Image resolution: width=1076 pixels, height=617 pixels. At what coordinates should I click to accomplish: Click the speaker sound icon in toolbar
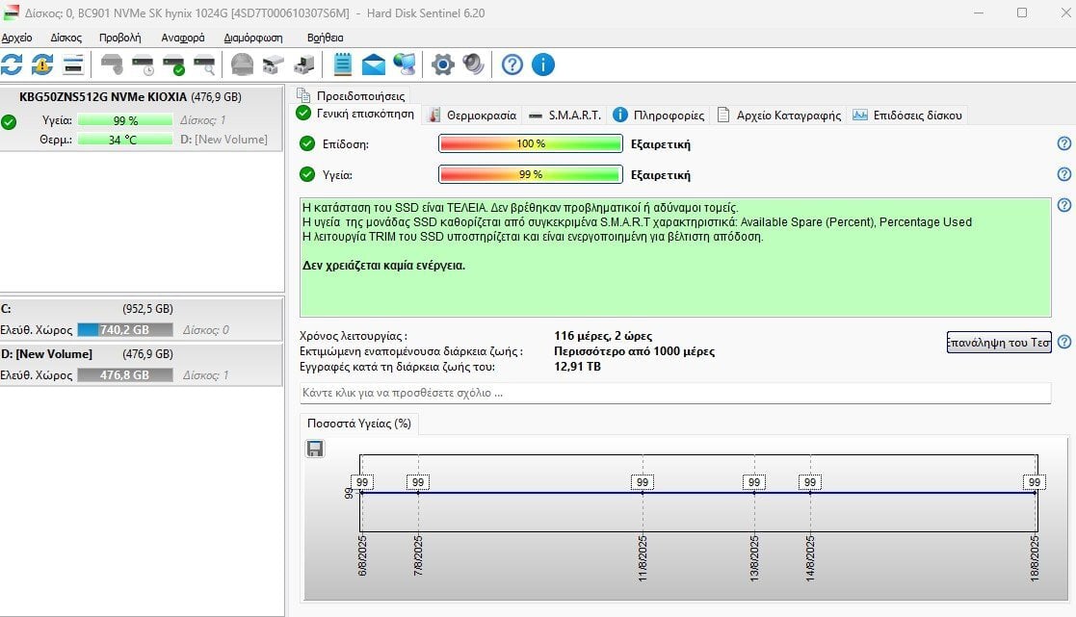point(474,64)
